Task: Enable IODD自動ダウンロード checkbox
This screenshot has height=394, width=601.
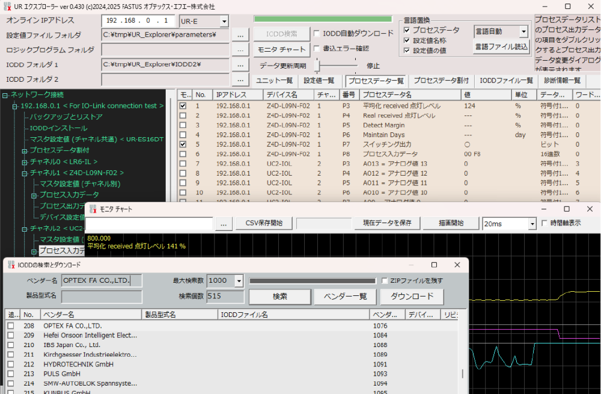Action: [317, 34]
